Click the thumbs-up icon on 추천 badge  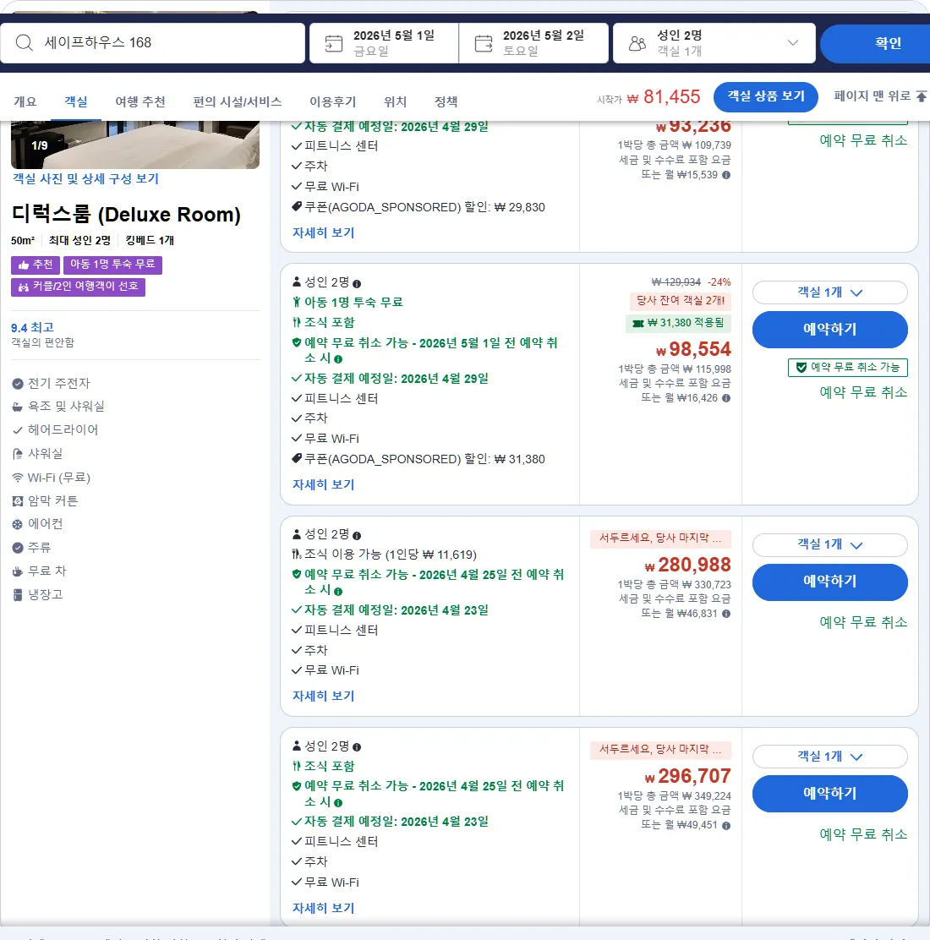[x=24, y=265]
